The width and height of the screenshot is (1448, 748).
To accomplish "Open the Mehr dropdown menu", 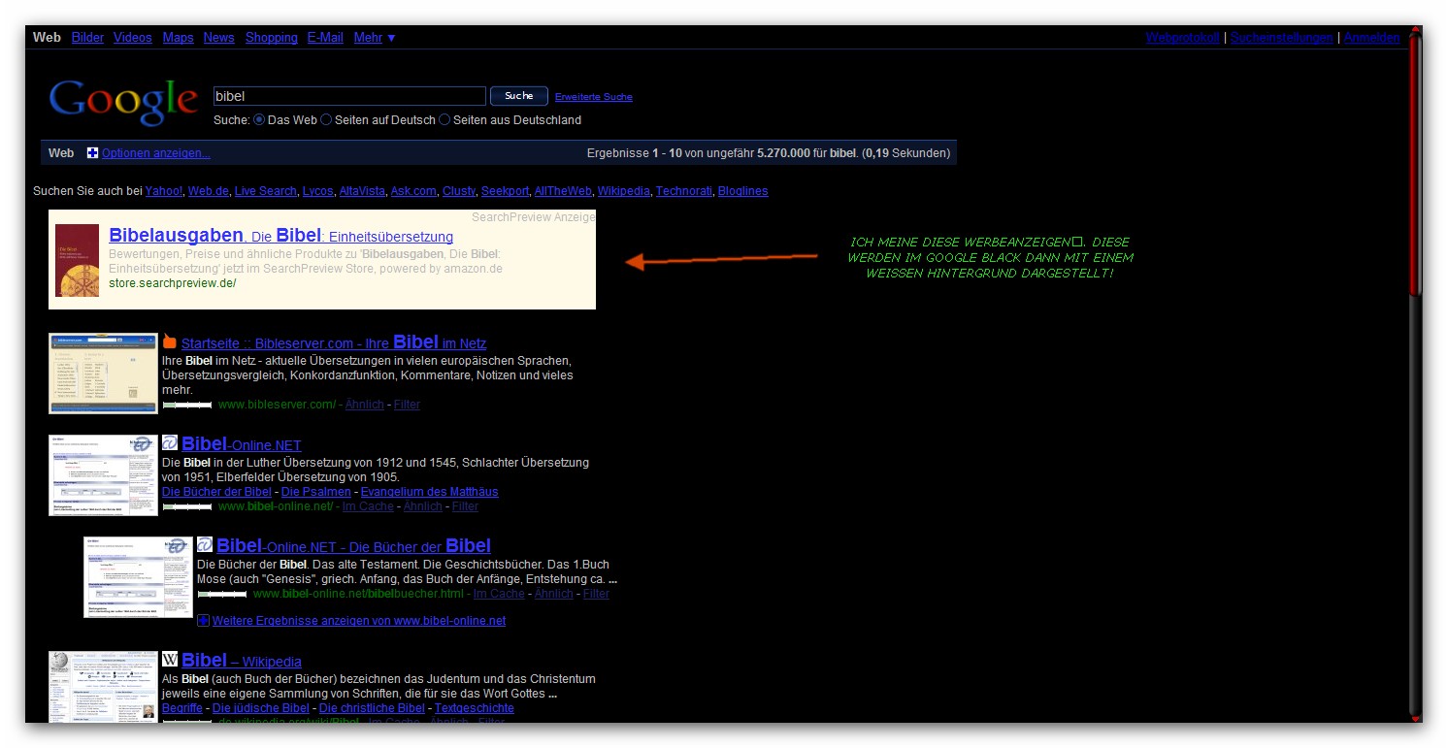I will pos(375,38).
